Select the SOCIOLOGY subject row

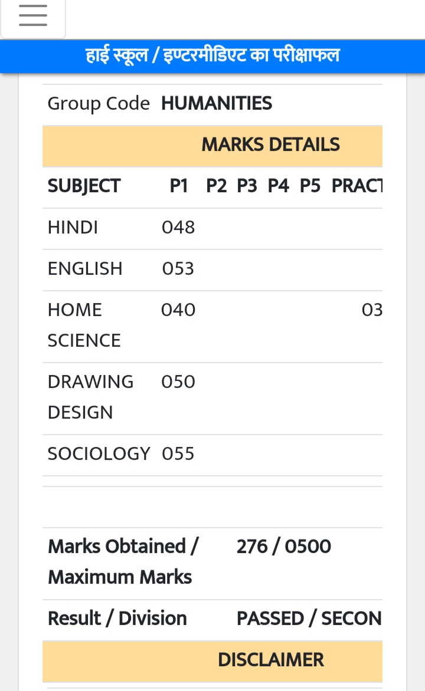(x=212, y=455)
